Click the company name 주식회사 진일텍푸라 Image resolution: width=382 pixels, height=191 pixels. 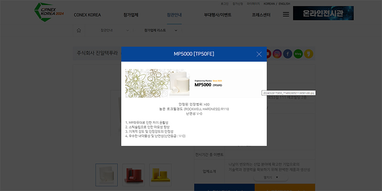click(97, 53)
